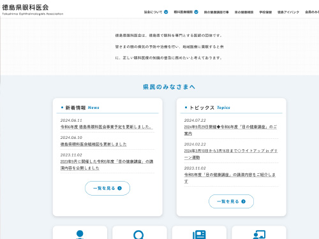Click the date 2024.02.22 in Topics
Screen dimensions: 319x239
pyautogui.click(x=195, y=145)
